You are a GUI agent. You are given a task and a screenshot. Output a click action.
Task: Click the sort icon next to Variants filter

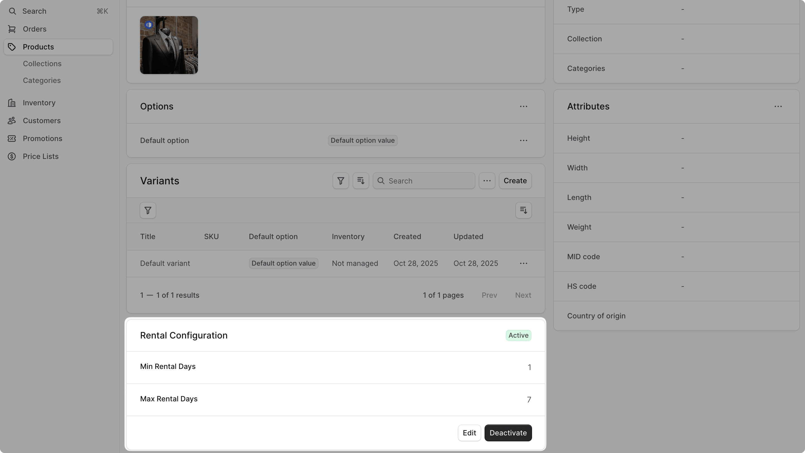point(361,180)
